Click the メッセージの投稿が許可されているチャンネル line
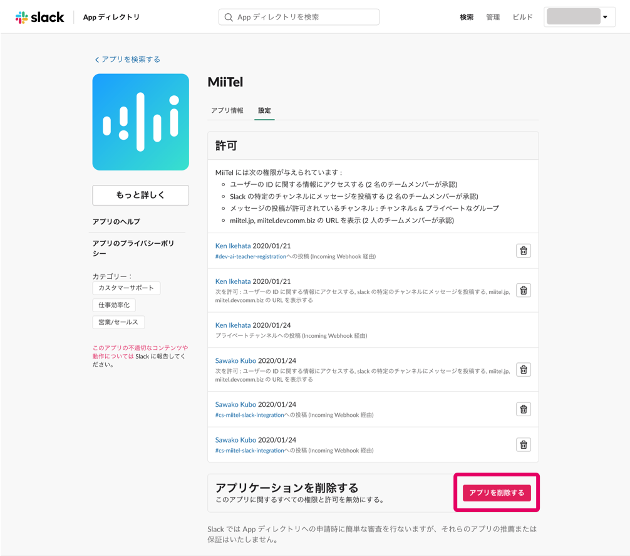This screenshot has height=556, width=630. (364, 208)
